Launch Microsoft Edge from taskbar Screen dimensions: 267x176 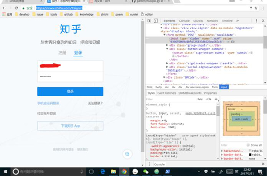102,172
